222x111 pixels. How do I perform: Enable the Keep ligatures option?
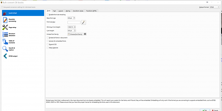point(48,48)
